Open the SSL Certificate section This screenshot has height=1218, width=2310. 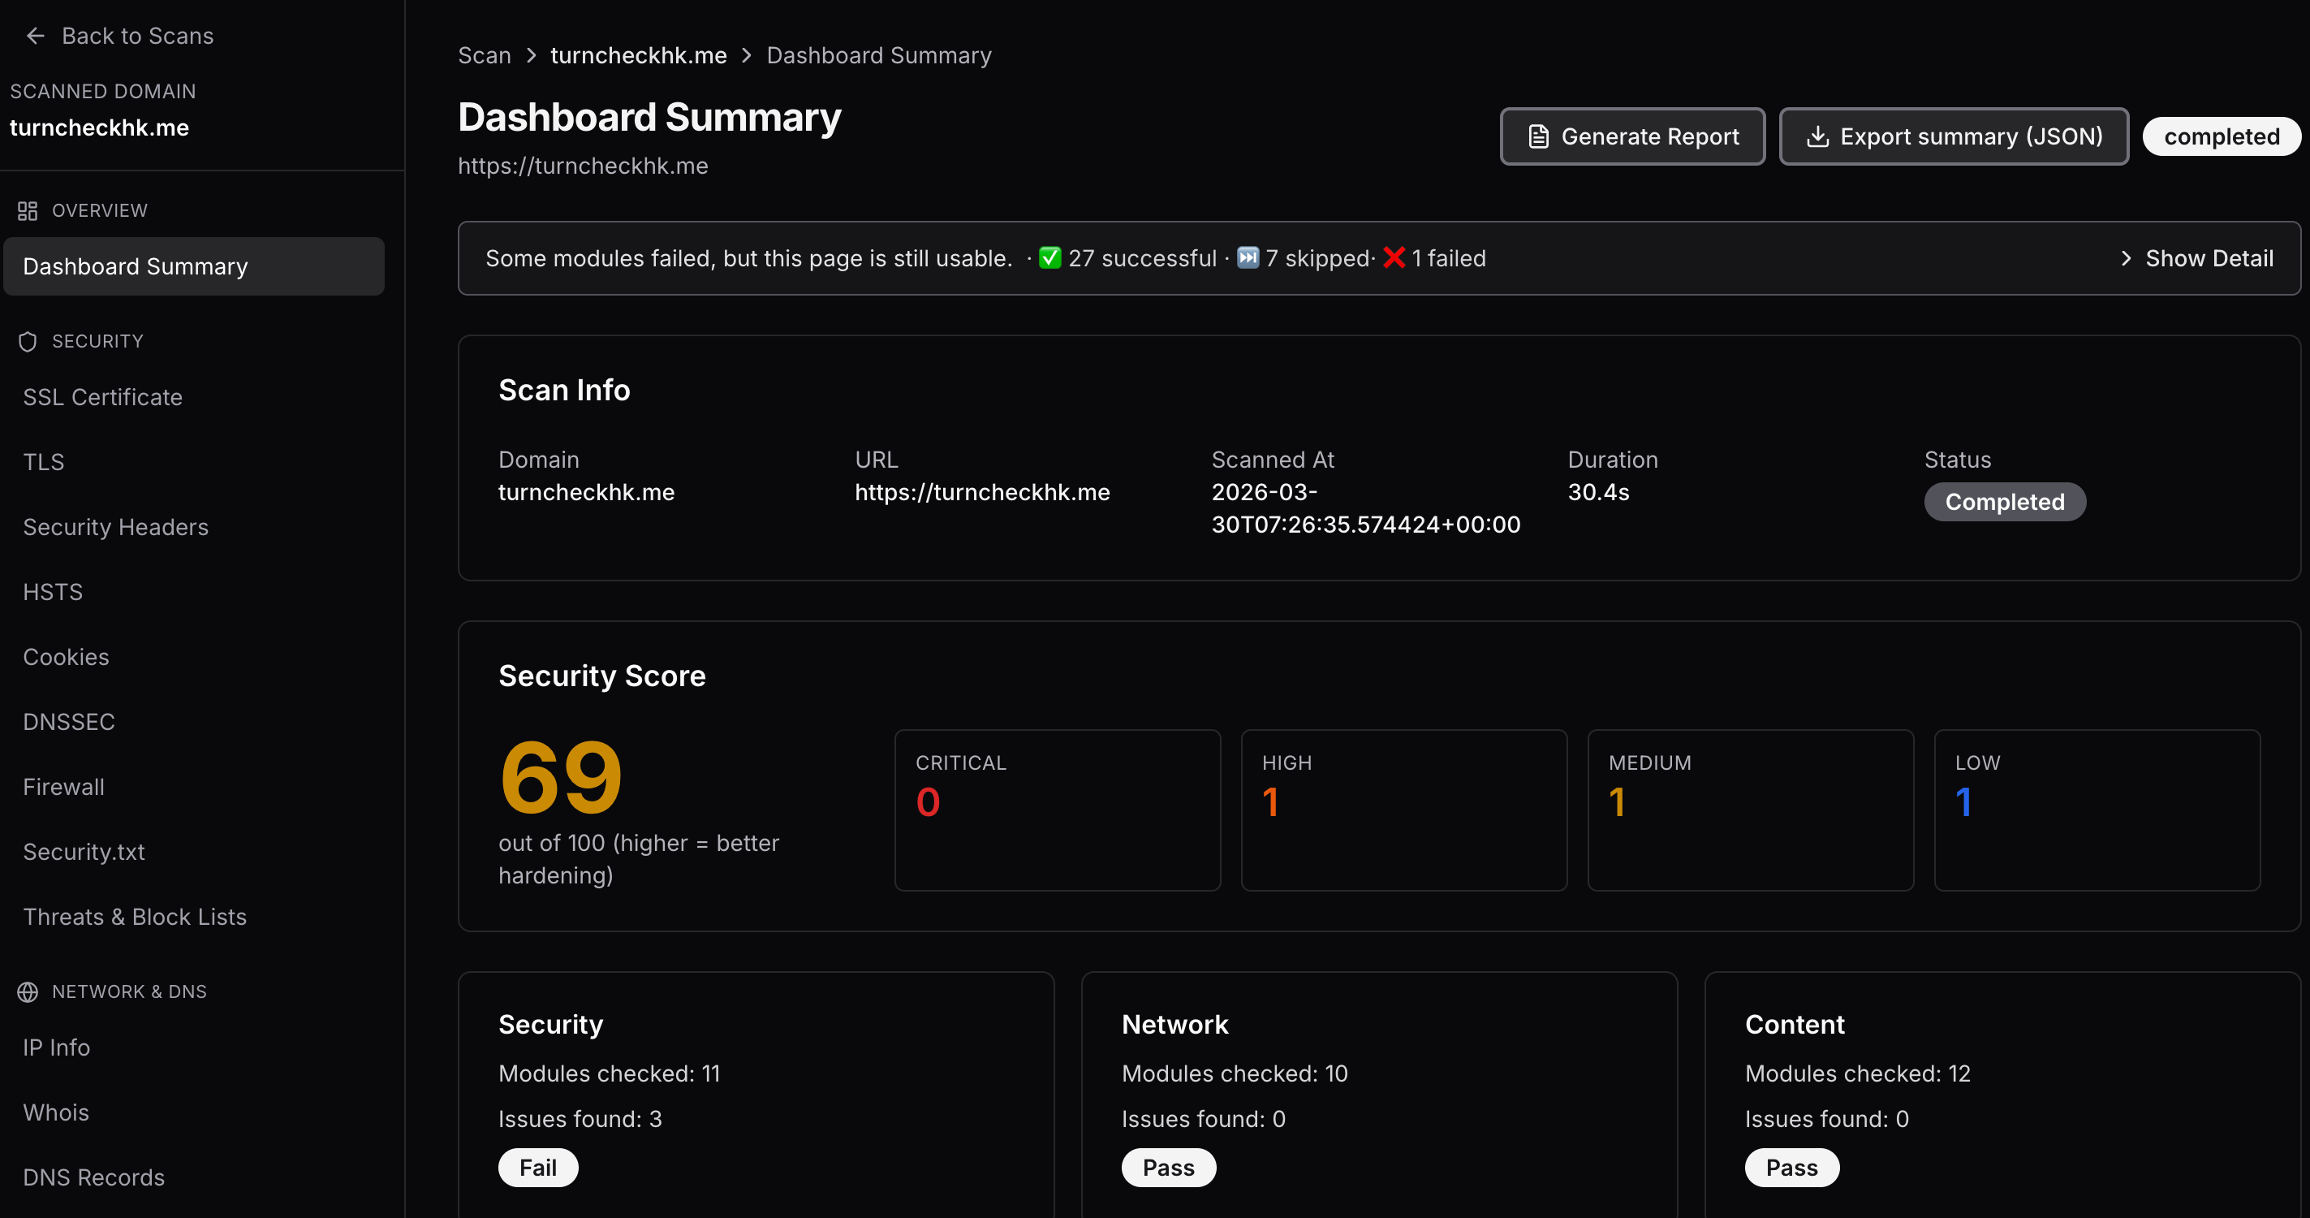[x=102, y=397]
